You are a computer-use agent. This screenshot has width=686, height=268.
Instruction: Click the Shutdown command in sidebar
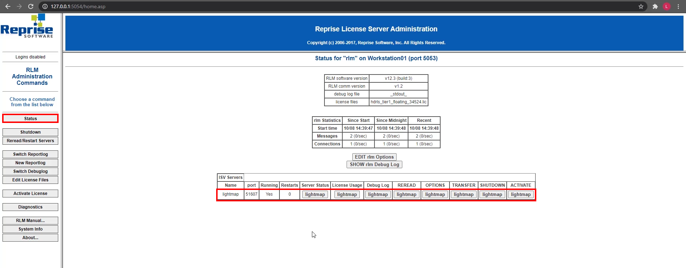tap(30, 132)
